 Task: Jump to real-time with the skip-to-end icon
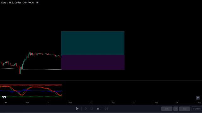[x=106, y=109]
